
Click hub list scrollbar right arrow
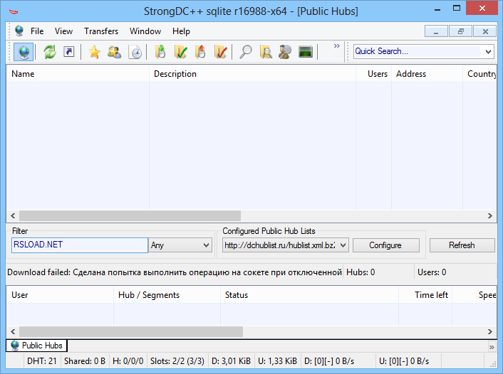490,216
